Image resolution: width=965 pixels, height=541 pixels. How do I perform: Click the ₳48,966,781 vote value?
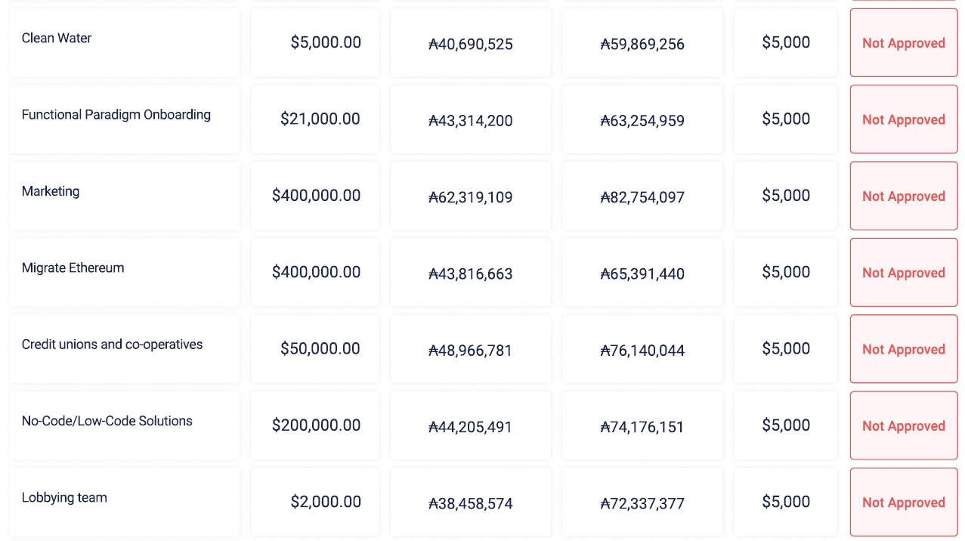click(470, 351)
